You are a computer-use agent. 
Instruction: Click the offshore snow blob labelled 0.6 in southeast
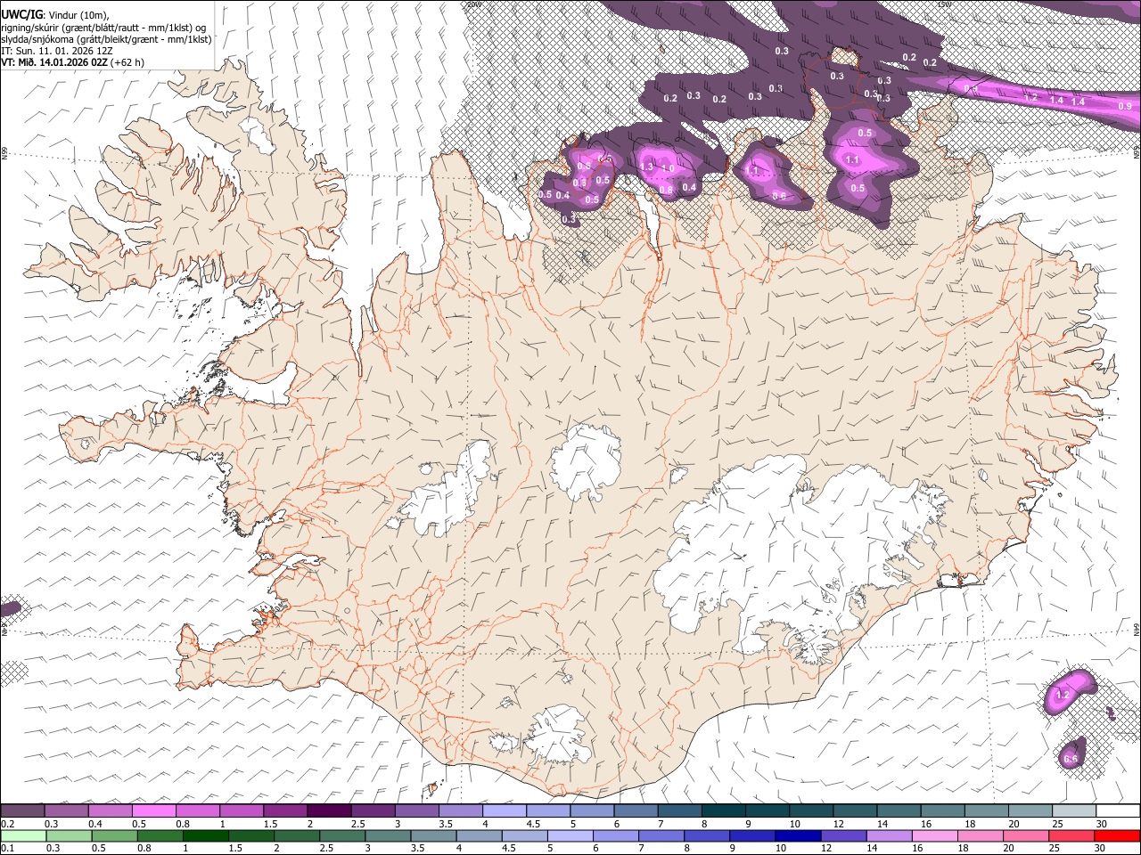pos(1073,755)
